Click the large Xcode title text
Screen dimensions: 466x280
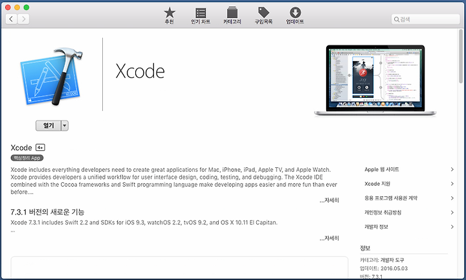140,71
